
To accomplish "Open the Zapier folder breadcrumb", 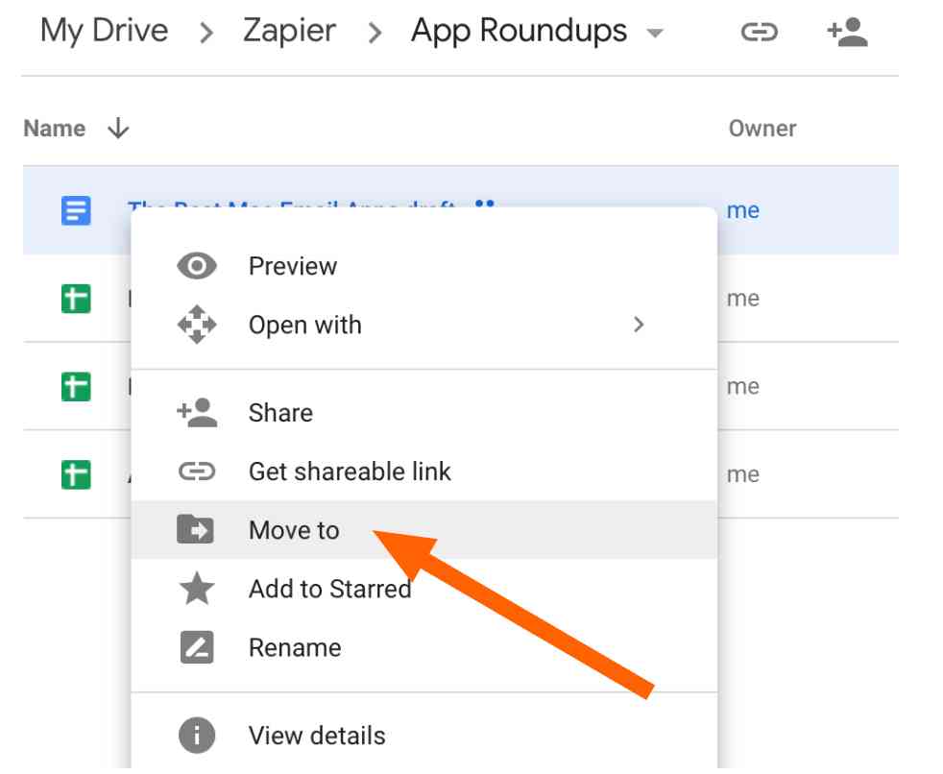I will click(289, 31).
